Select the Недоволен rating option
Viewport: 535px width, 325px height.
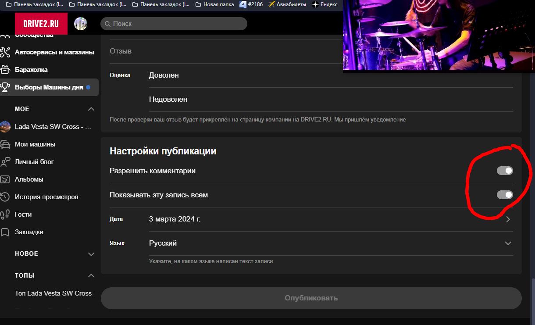[168, 100]
